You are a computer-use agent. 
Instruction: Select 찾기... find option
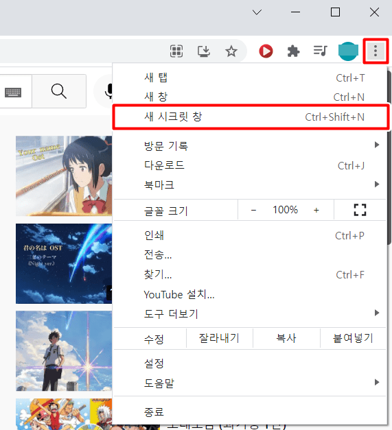250,274
